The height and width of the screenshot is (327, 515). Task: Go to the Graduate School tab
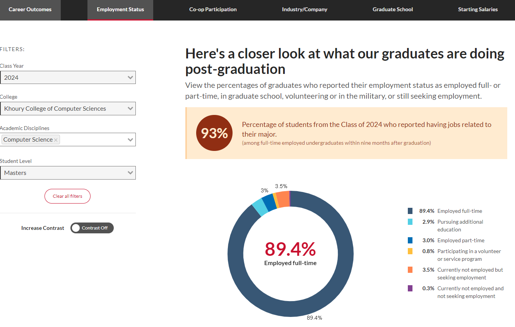pos(393,10)
